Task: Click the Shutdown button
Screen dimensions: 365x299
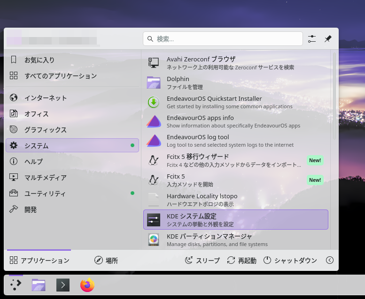Action: point(290,261)
